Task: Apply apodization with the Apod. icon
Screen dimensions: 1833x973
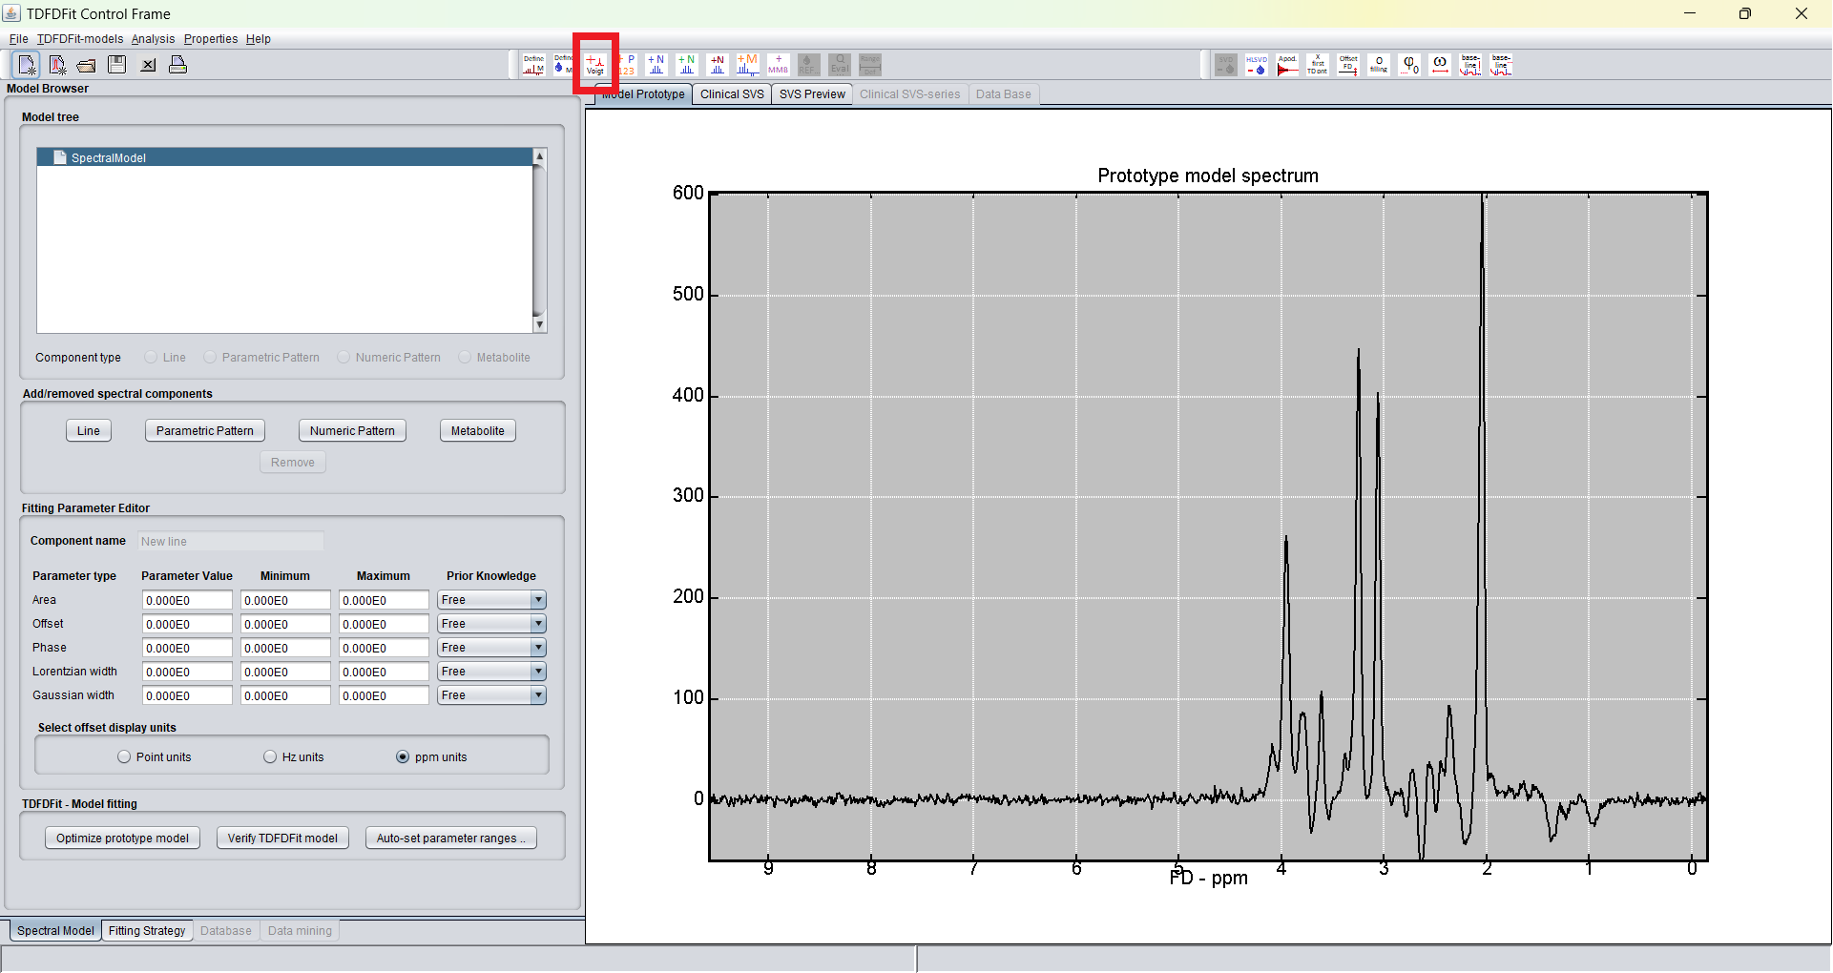Action: coord(1287,65)
